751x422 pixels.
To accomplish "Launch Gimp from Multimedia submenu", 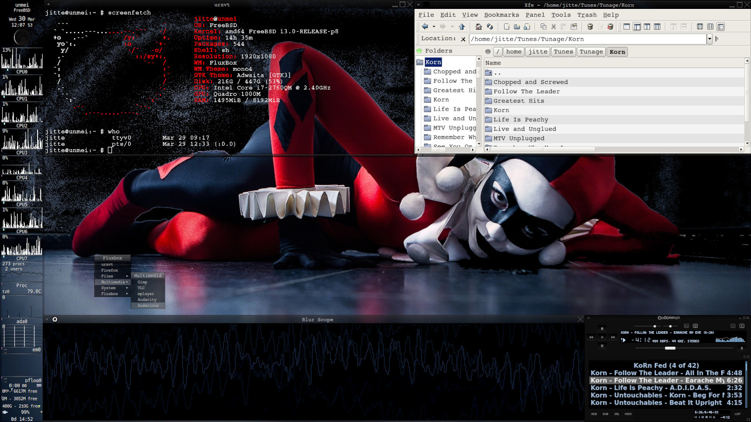I will [x=148, y=282].
